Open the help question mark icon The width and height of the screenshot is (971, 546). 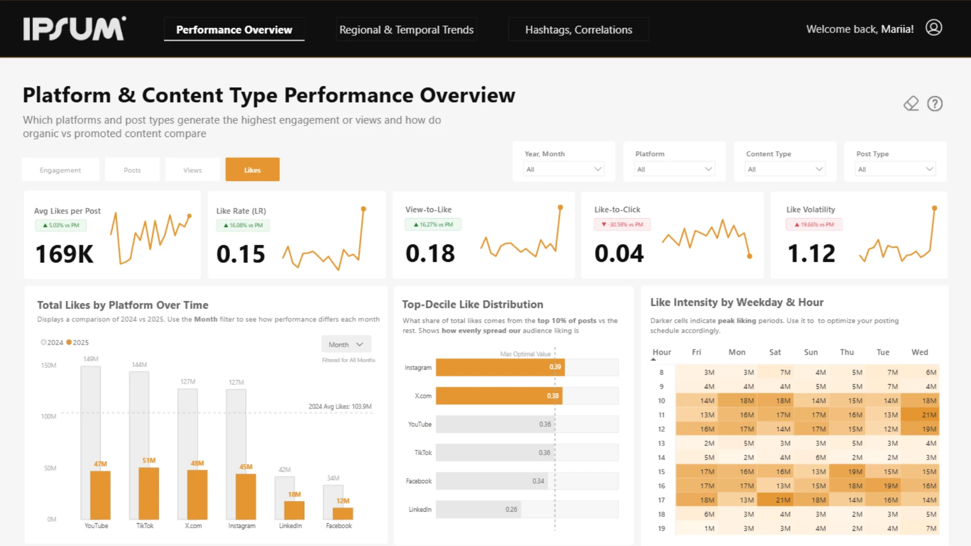pyautogui.click(x=935, y=104)
